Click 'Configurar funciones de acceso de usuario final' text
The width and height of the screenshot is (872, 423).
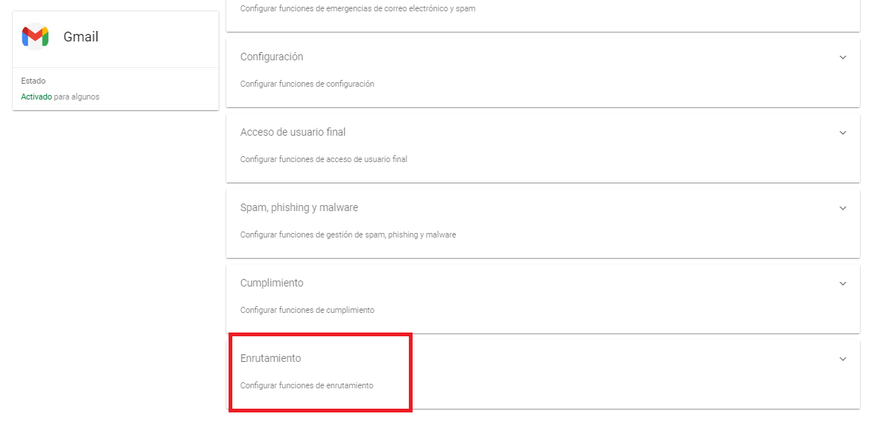coord(324,159)
